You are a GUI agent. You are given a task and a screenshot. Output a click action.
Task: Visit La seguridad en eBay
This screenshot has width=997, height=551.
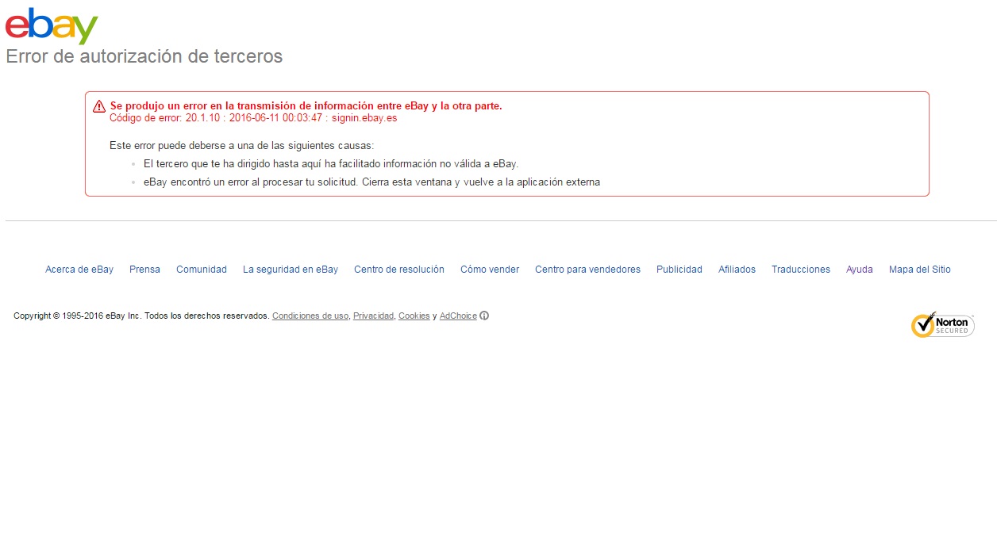coord(291,270)
